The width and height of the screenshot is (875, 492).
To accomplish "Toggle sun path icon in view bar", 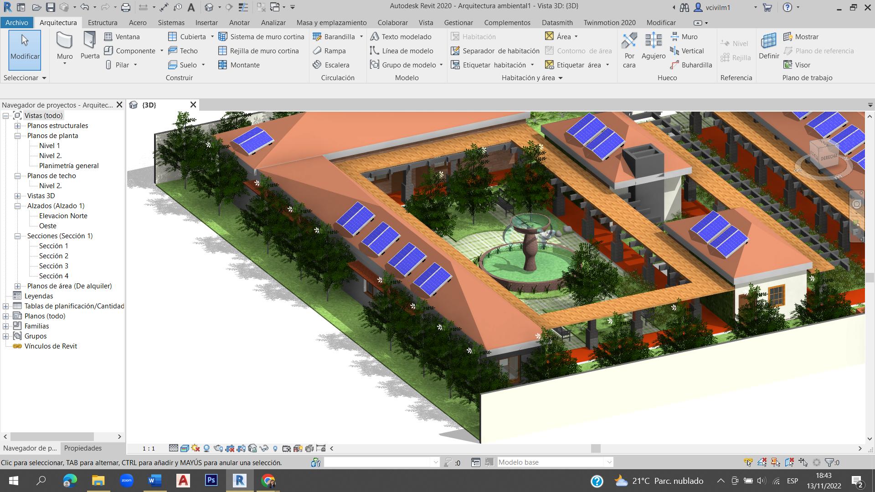I will 196,448.
